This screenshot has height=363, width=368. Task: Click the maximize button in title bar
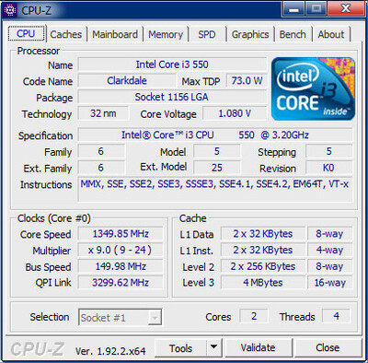coord(316,9)
